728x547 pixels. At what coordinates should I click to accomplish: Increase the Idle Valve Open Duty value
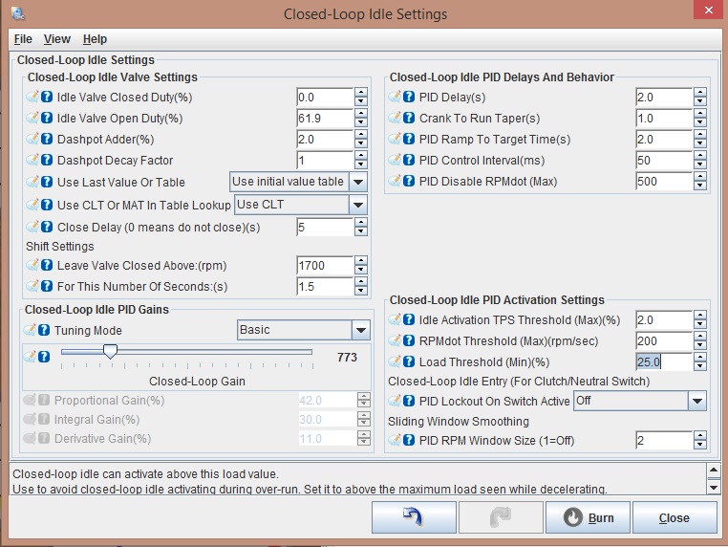[x=360, y=114]
